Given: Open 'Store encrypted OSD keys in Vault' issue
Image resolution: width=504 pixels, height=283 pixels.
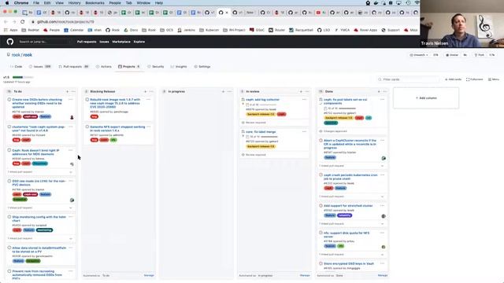Looking at the screenshot, I should click(349, 264).
